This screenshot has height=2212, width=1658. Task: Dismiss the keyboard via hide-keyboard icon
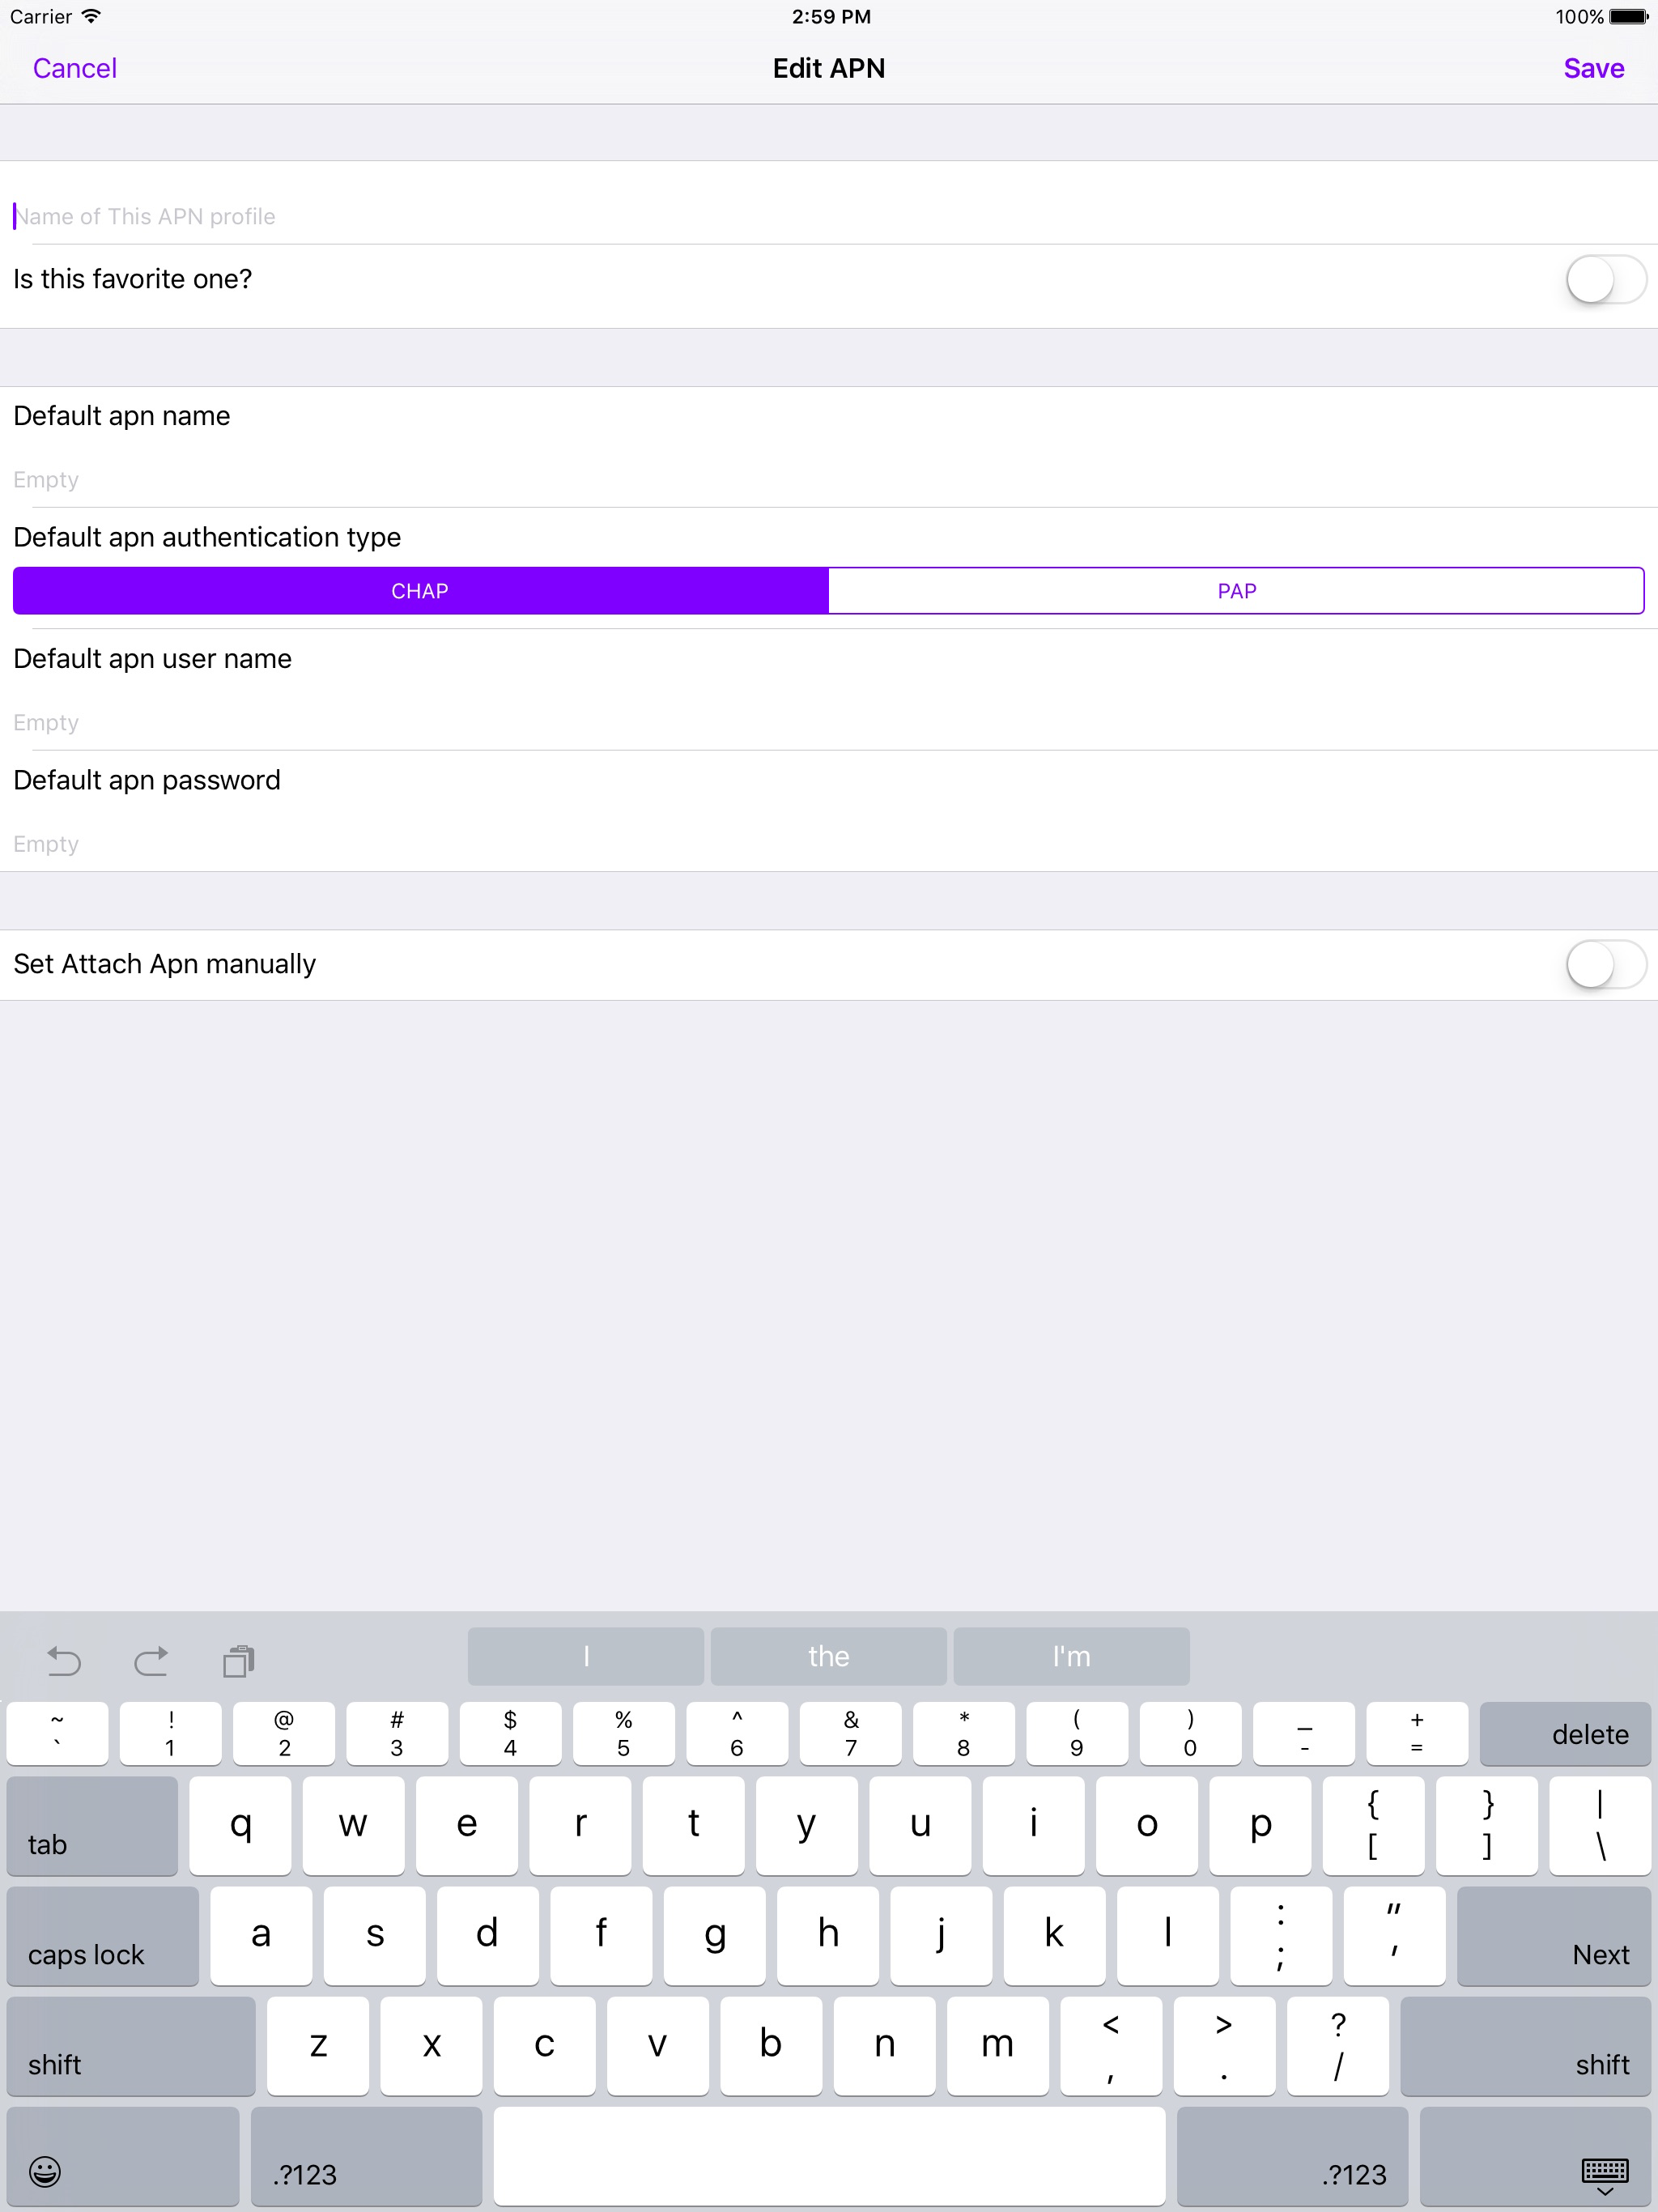point(1604,2173)
